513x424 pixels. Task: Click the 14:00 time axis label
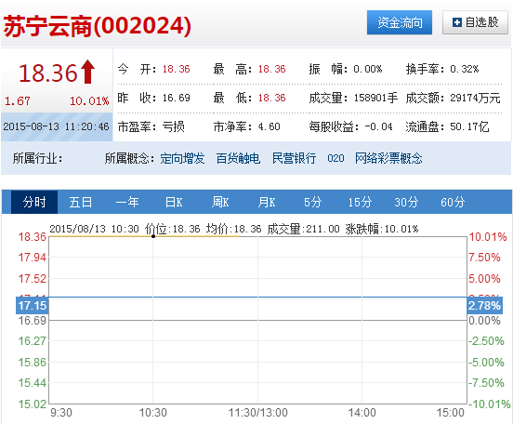[362, 413]
